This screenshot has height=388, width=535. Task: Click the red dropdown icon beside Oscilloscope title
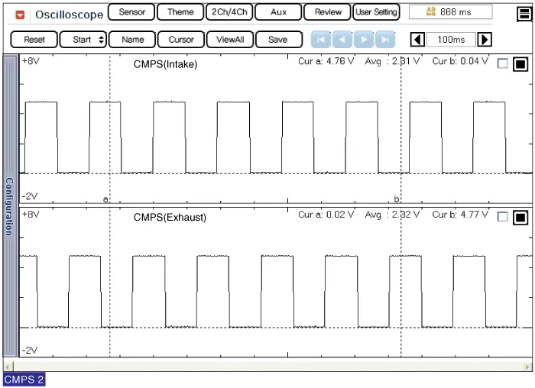click(x=20, y=14)
